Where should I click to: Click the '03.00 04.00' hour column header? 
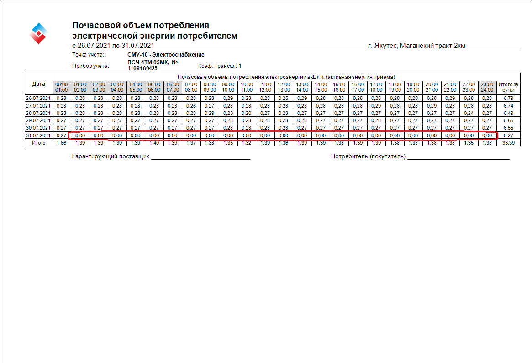(x=117, y=88)
